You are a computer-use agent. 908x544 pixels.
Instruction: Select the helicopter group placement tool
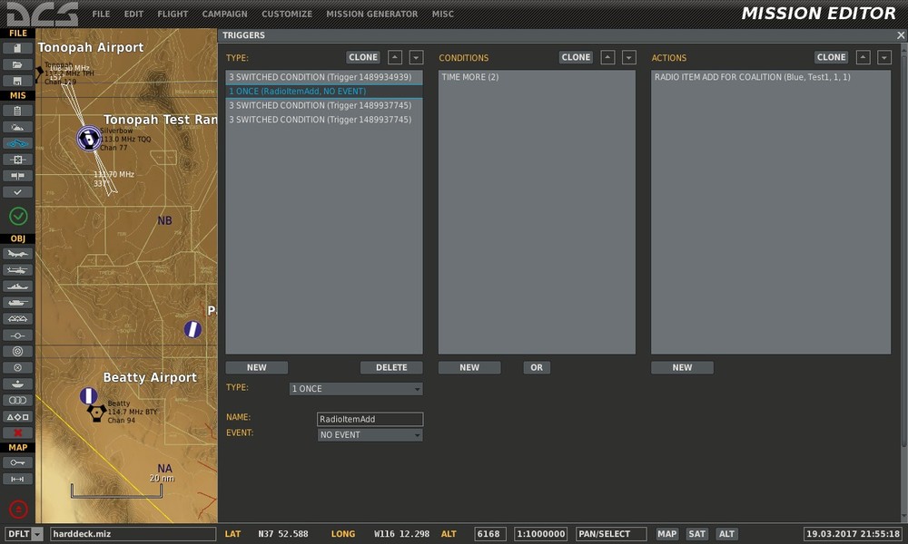(x=18, y=270)
